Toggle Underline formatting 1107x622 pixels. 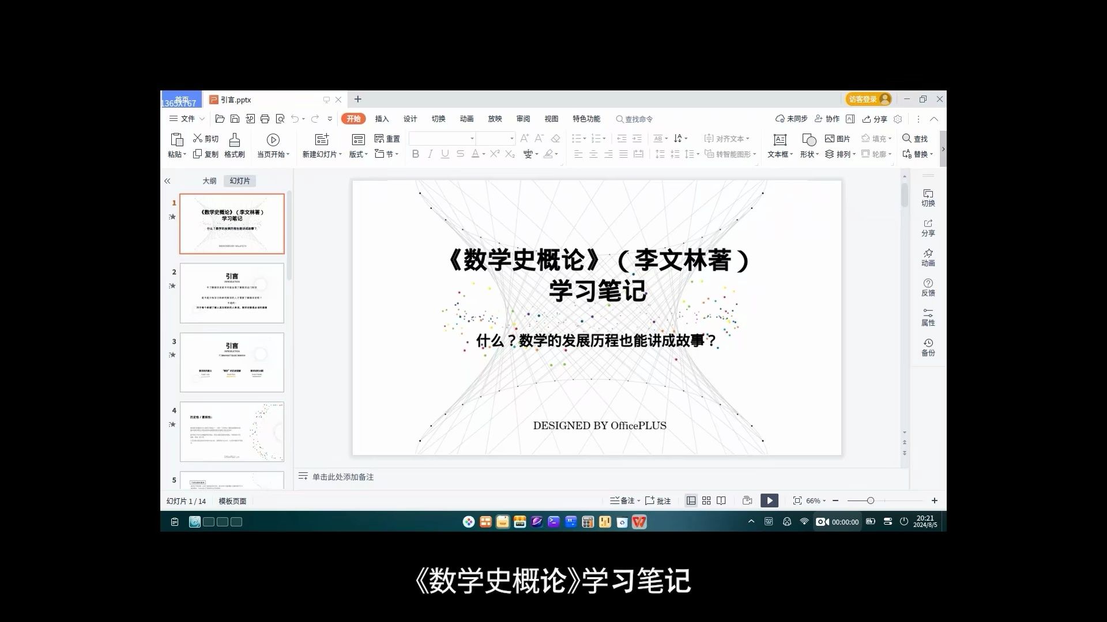click(x=445, y=154)
